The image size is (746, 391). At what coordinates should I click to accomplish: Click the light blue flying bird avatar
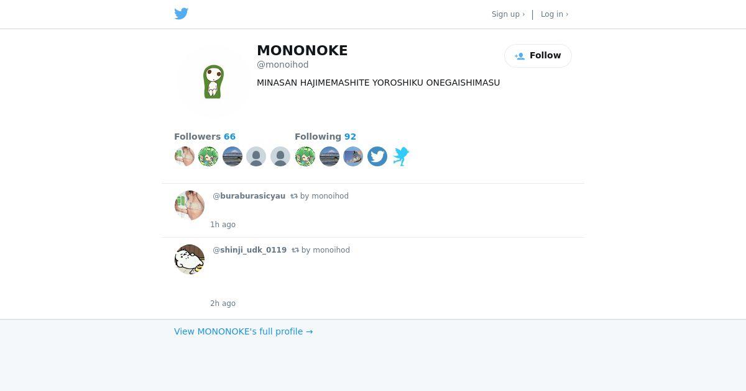[x=401, y=156]
